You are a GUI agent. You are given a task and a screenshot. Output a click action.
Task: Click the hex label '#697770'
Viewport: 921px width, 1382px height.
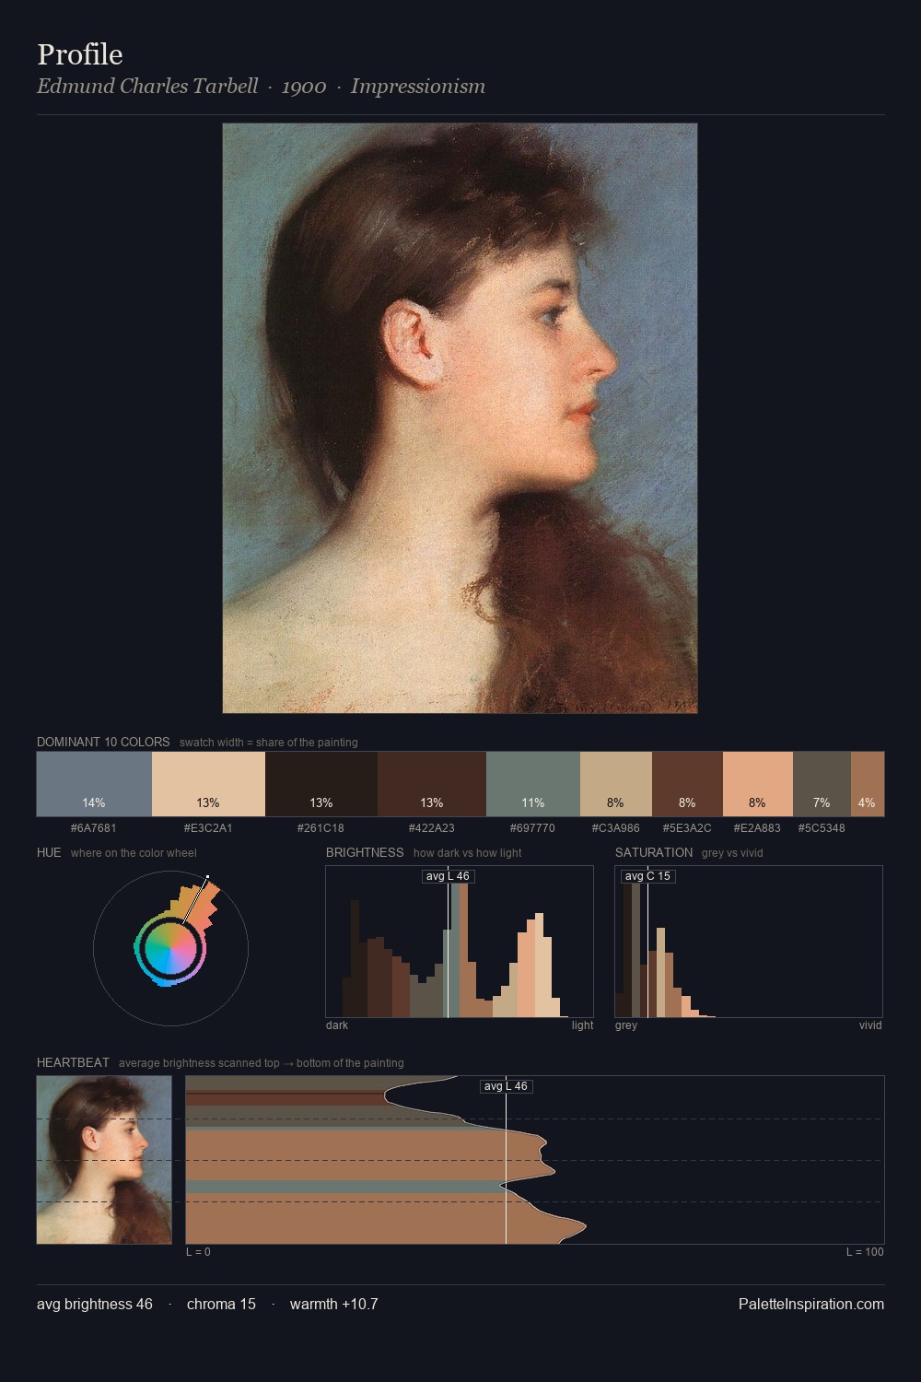point(533,828)
